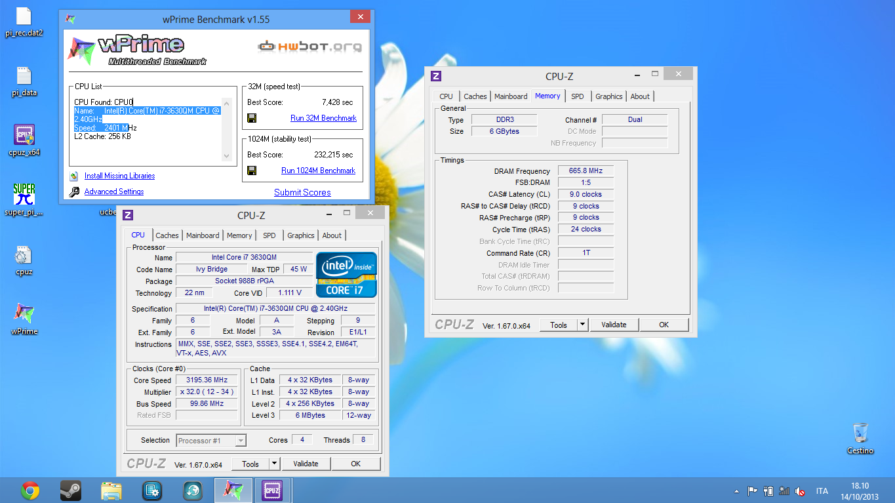895x503 pixels.
Task: Select the super_pi desktop icon
Action: coord(24,194)
